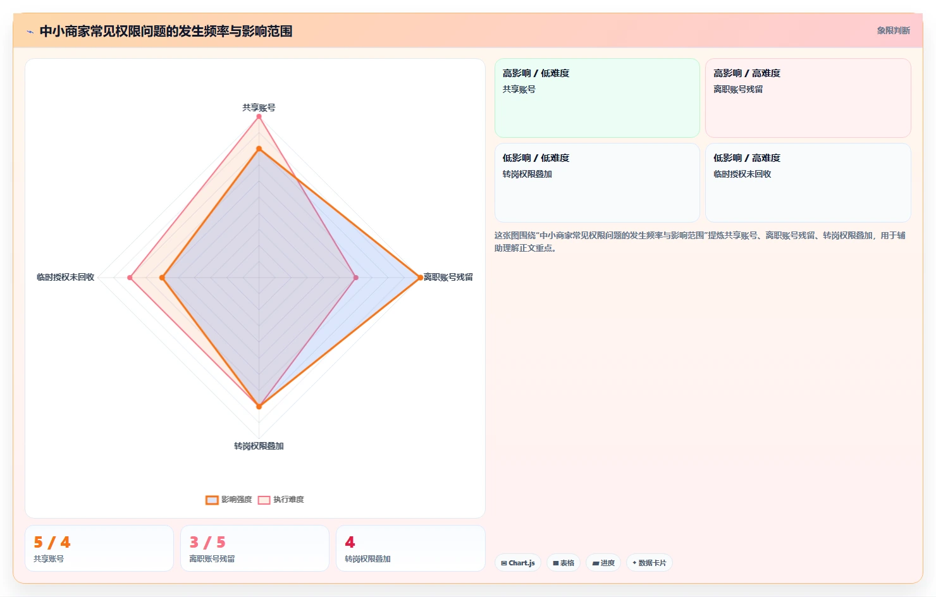This screenshot has height=597, width=936.
Task: Click the 3 / 5 stat value
Action: tap(207, 542)
